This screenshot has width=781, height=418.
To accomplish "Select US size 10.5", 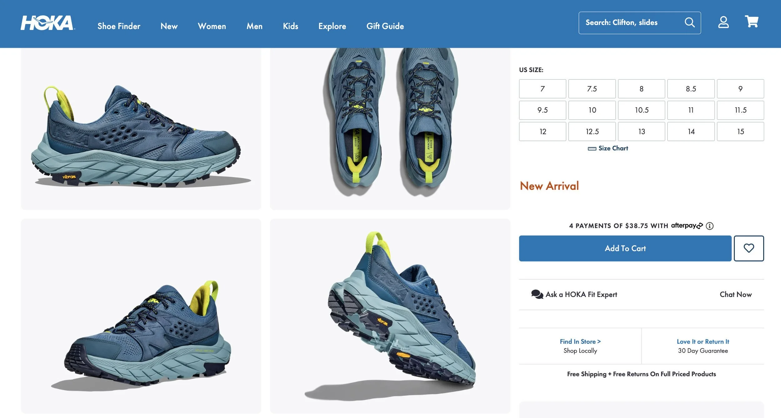I will pyautogui.click(x=641, y=110).
